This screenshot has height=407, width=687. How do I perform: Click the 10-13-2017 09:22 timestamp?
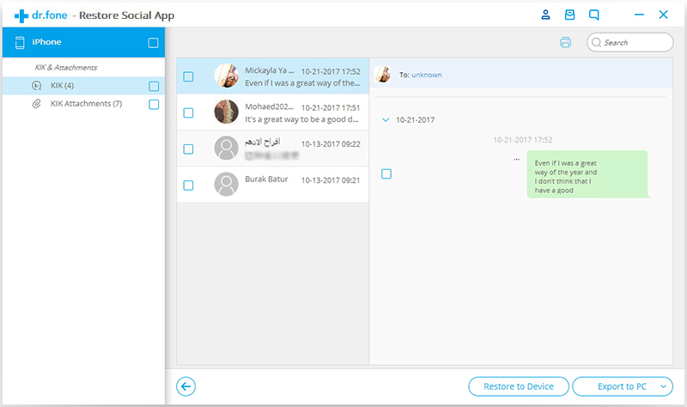tap(331, 144)
